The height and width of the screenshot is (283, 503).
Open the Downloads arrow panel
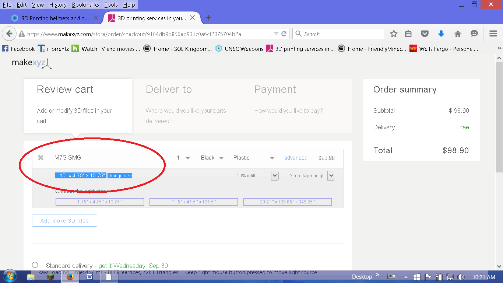441,34
